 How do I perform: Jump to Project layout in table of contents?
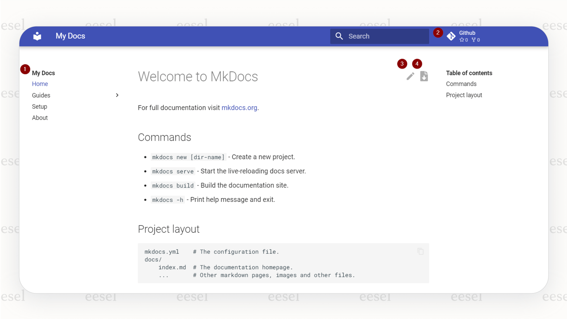pos(464,95)
